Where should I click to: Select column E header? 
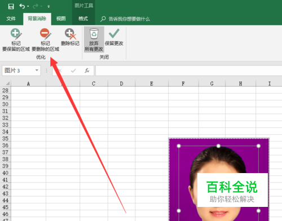pyautogui.click(x=152, y=83)
